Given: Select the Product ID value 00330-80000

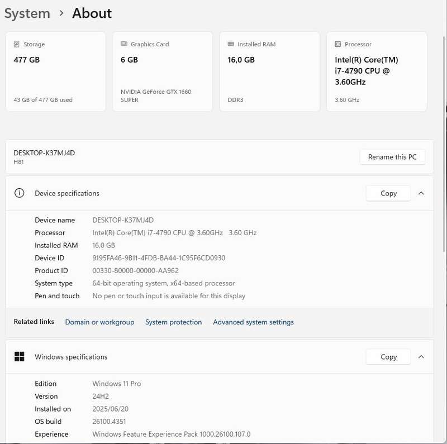Looking at the screenshot, I should pyautogui.click(x=135, y=270).
